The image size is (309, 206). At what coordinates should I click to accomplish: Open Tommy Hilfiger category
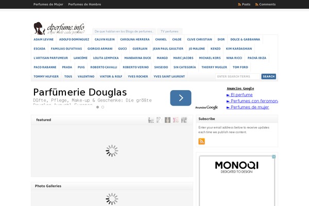(x=46, y=77)
